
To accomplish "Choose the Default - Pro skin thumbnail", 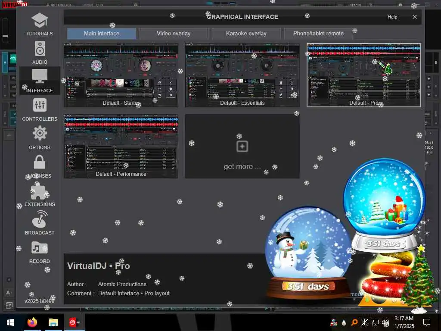I will (363, 75).
